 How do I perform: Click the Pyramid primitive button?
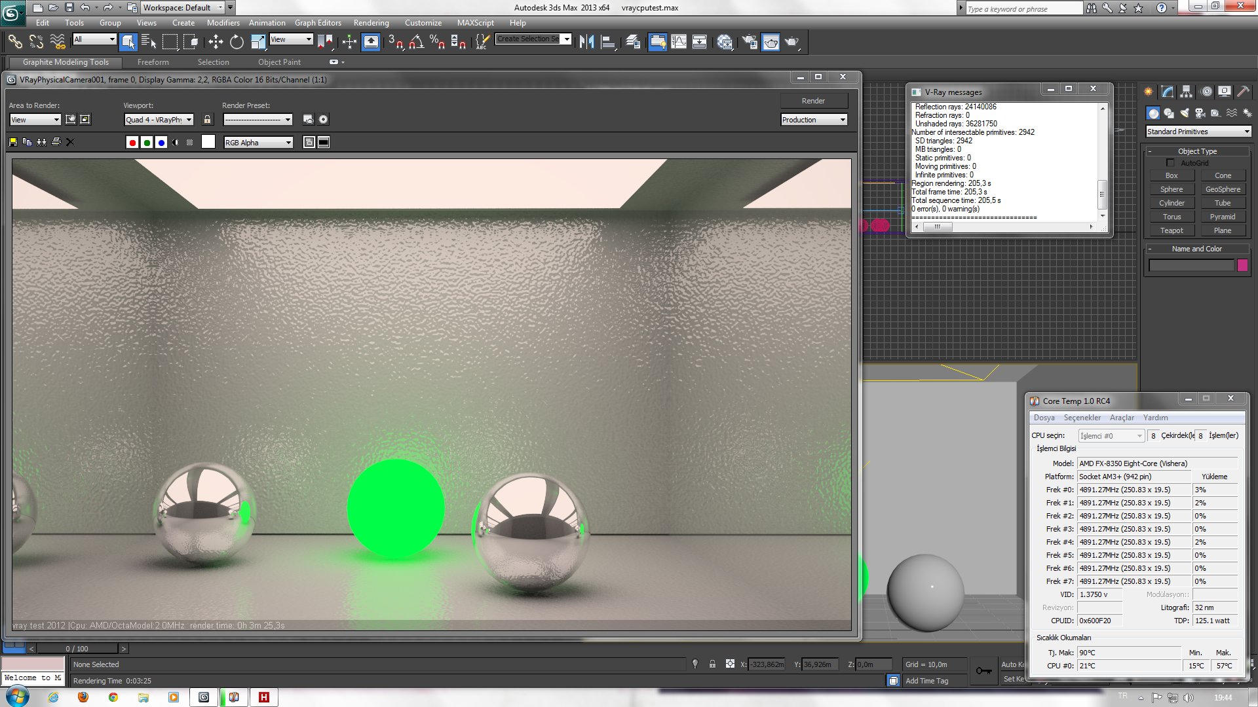point(1223,217)
